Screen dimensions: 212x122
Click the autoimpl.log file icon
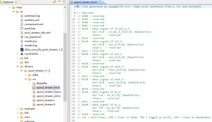pos(22,16)
